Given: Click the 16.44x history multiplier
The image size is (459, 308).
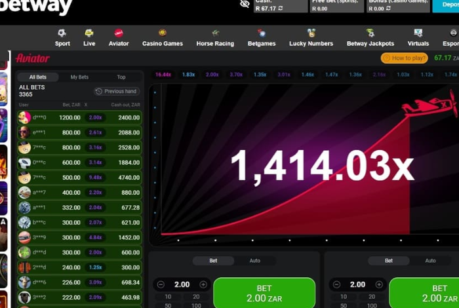Looking at the screenshot, I should click(x=163, y=75).
